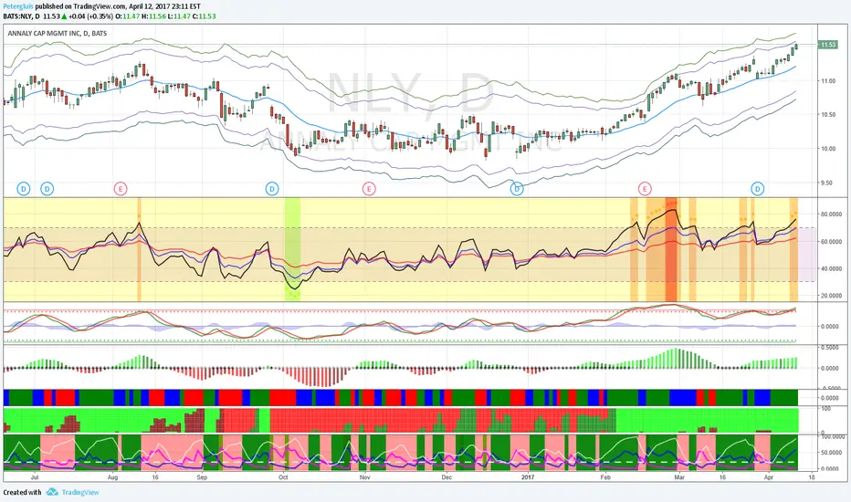Click the 40.0000 RSI axis label
The height and width of the screenshot is (502, 851).
click(831, 268)
